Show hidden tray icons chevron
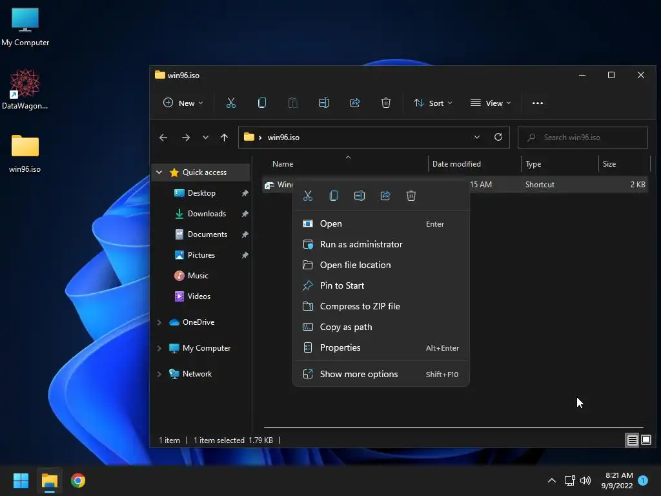 click(x=552, y=480)
